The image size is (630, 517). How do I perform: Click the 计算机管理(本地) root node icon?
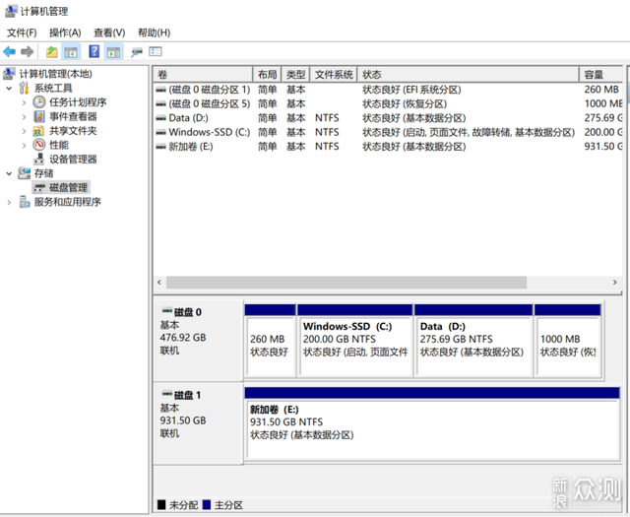(x=9, y=74)
